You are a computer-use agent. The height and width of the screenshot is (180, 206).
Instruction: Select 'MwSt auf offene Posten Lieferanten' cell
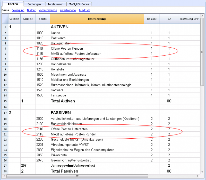click(97, 54)
